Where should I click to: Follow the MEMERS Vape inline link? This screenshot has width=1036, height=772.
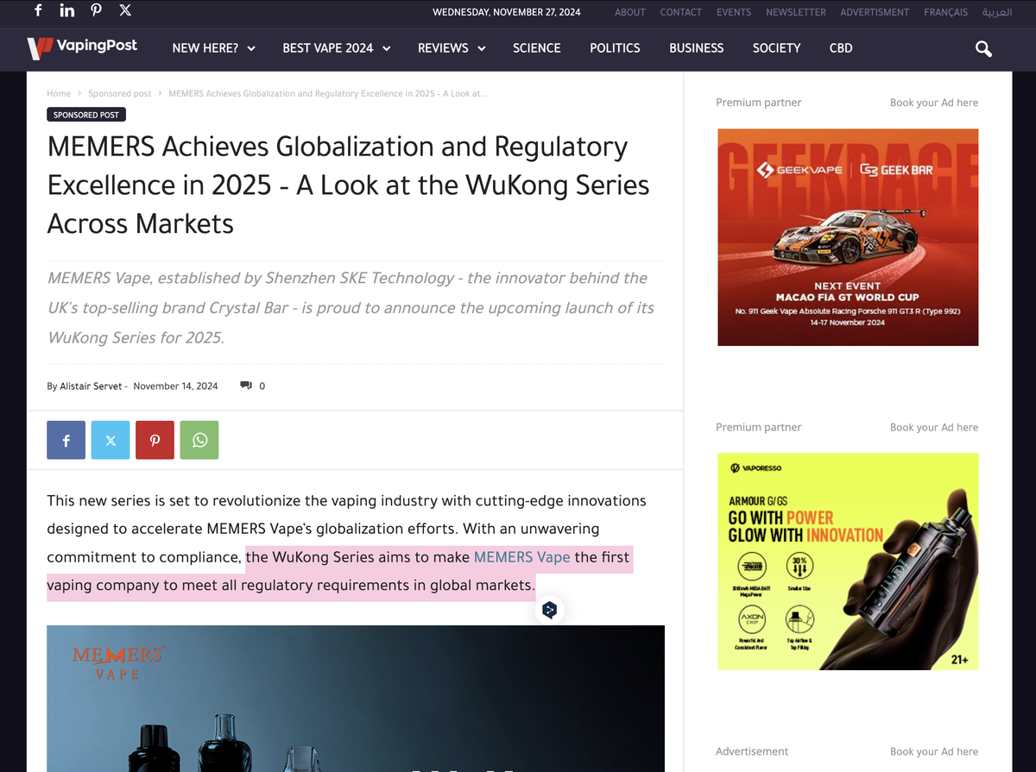pos(522,557)
